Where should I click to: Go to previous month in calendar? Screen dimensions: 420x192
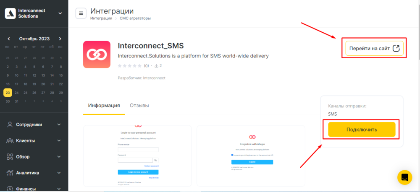click(x=8, y=39)
